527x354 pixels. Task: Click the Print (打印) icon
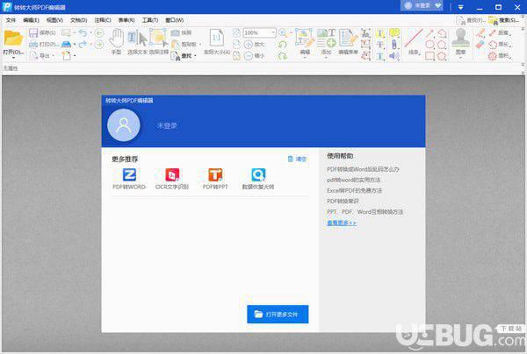tap(33, 44)
